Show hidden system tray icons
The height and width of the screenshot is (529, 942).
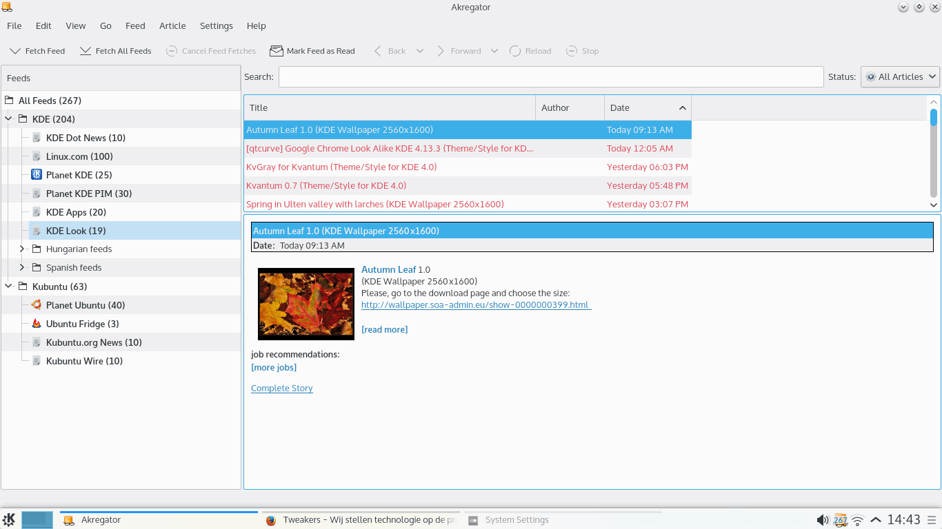pyautogui.click(x=876, y=520)
